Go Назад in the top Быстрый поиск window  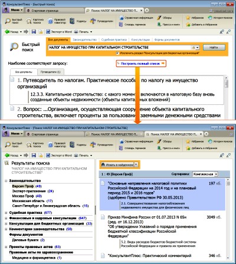(12, 32)
